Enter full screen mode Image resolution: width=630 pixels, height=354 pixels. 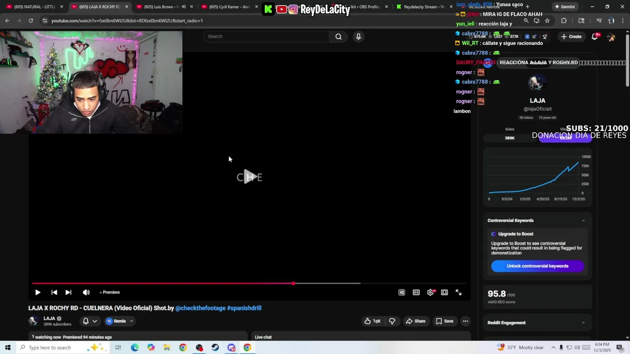[458, 292]
